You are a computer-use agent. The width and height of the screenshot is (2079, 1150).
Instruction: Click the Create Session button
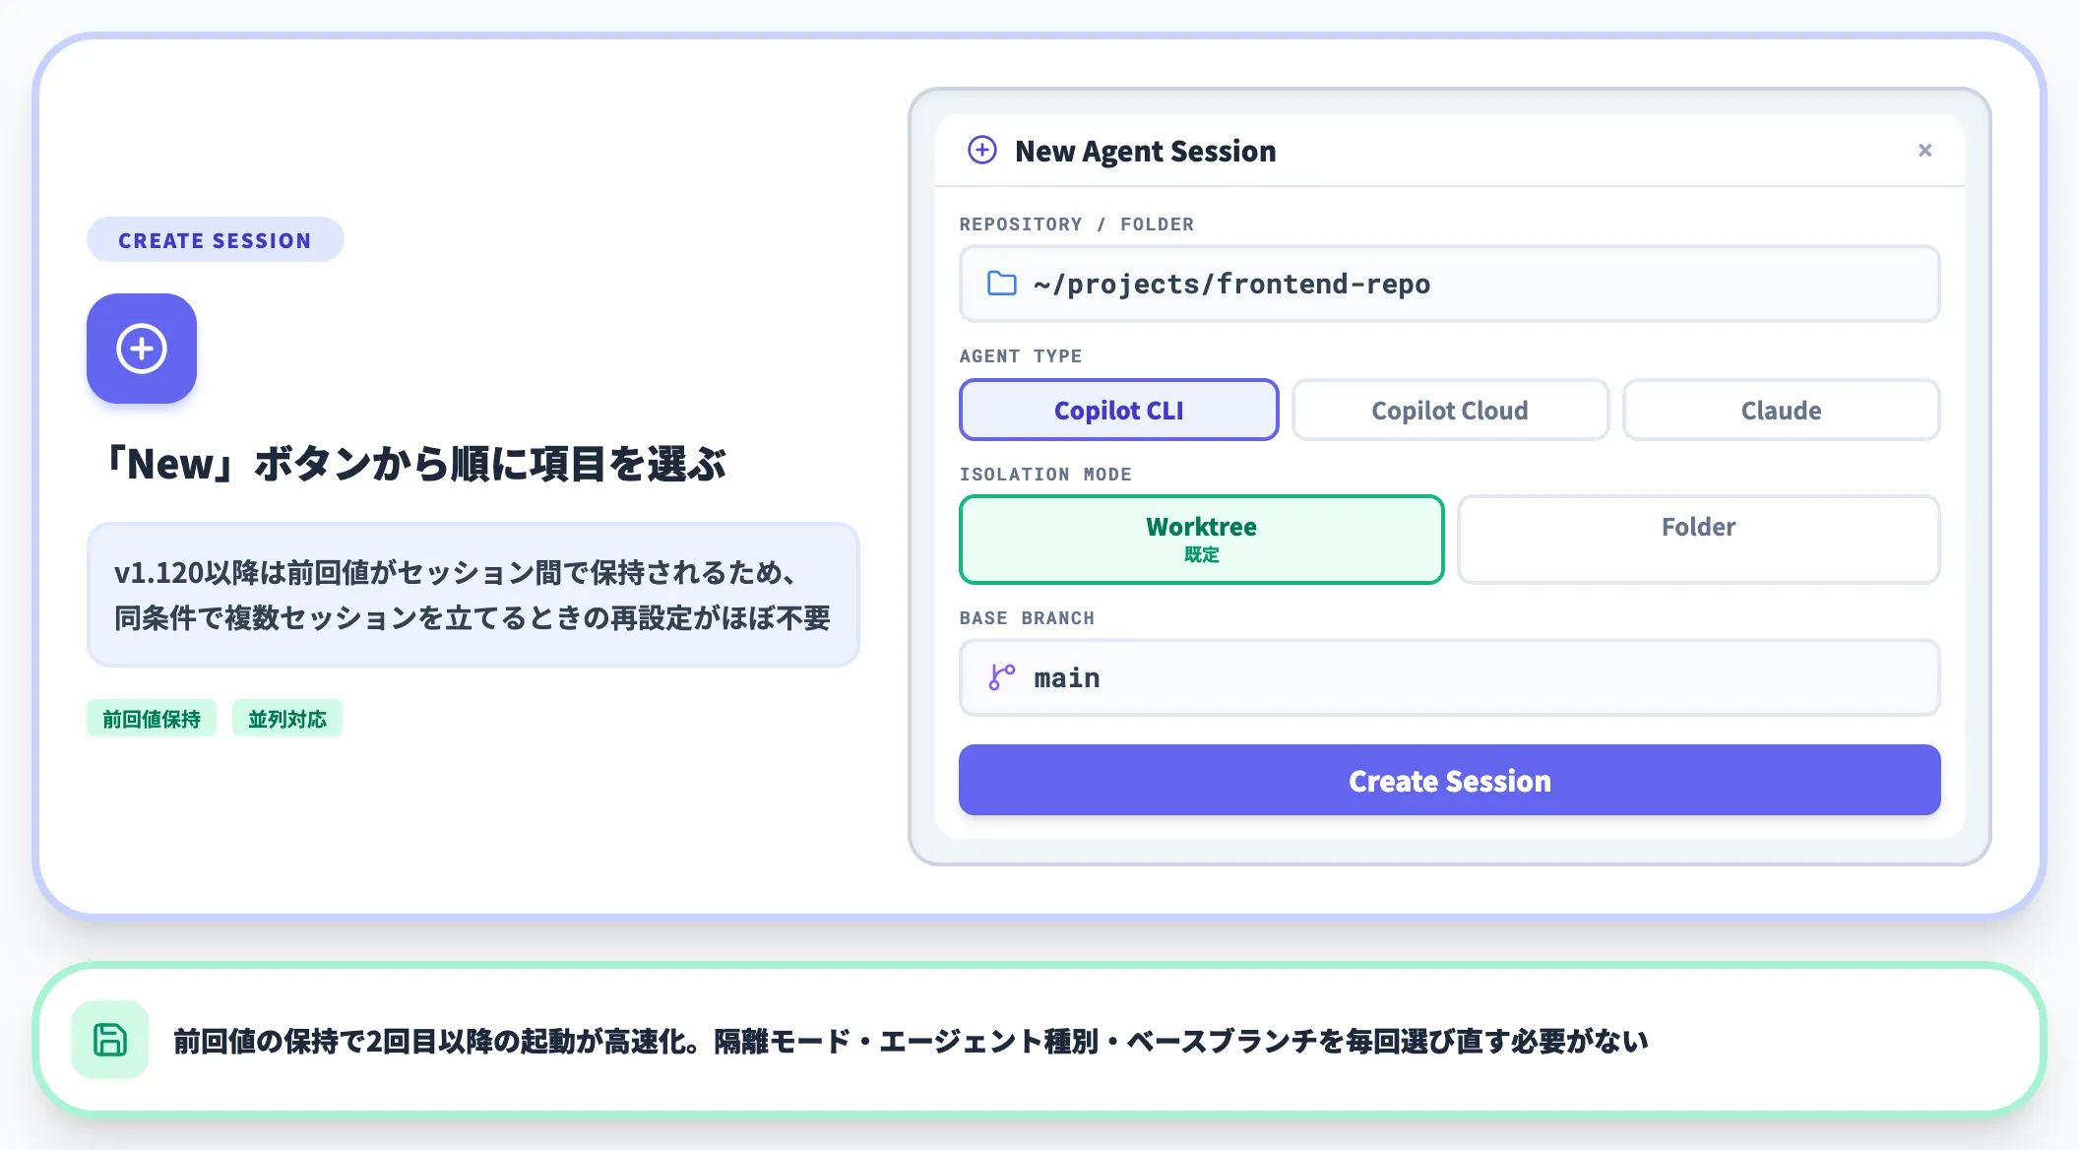(1449, 780)
